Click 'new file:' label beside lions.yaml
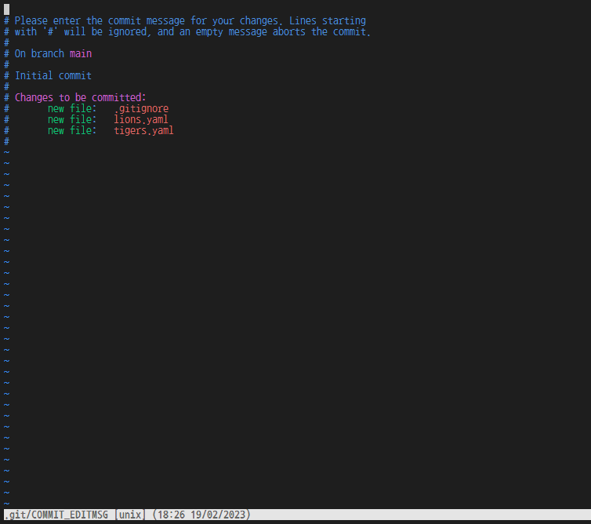 click(72, 119)
